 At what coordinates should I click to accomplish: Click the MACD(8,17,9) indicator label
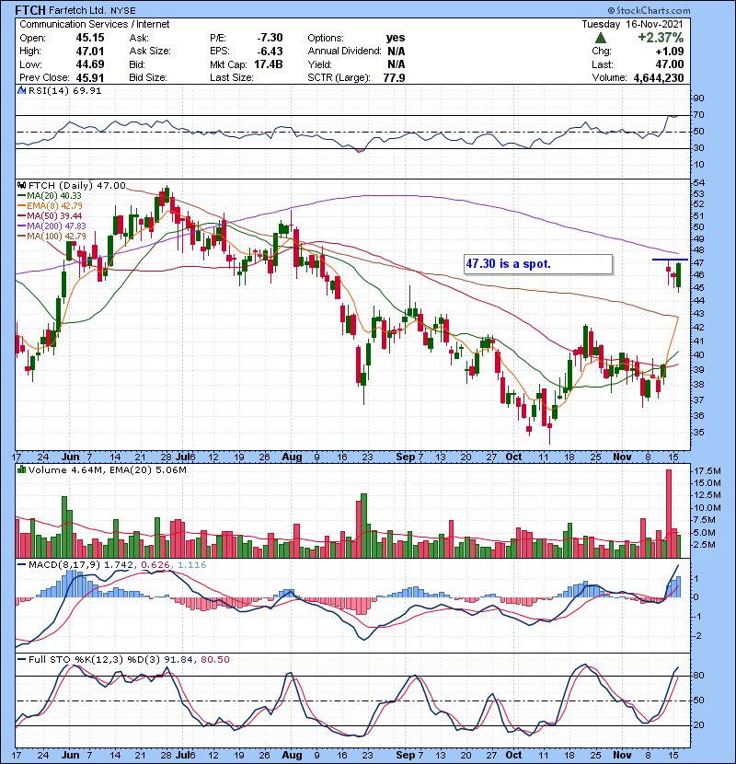pyautogui.click(x=64, y=565)
